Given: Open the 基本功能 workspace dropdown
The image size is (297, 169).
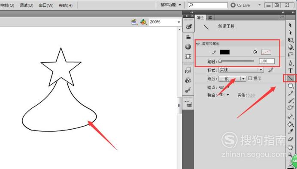Looking at the screenshot, I should [x=171, y=5].
